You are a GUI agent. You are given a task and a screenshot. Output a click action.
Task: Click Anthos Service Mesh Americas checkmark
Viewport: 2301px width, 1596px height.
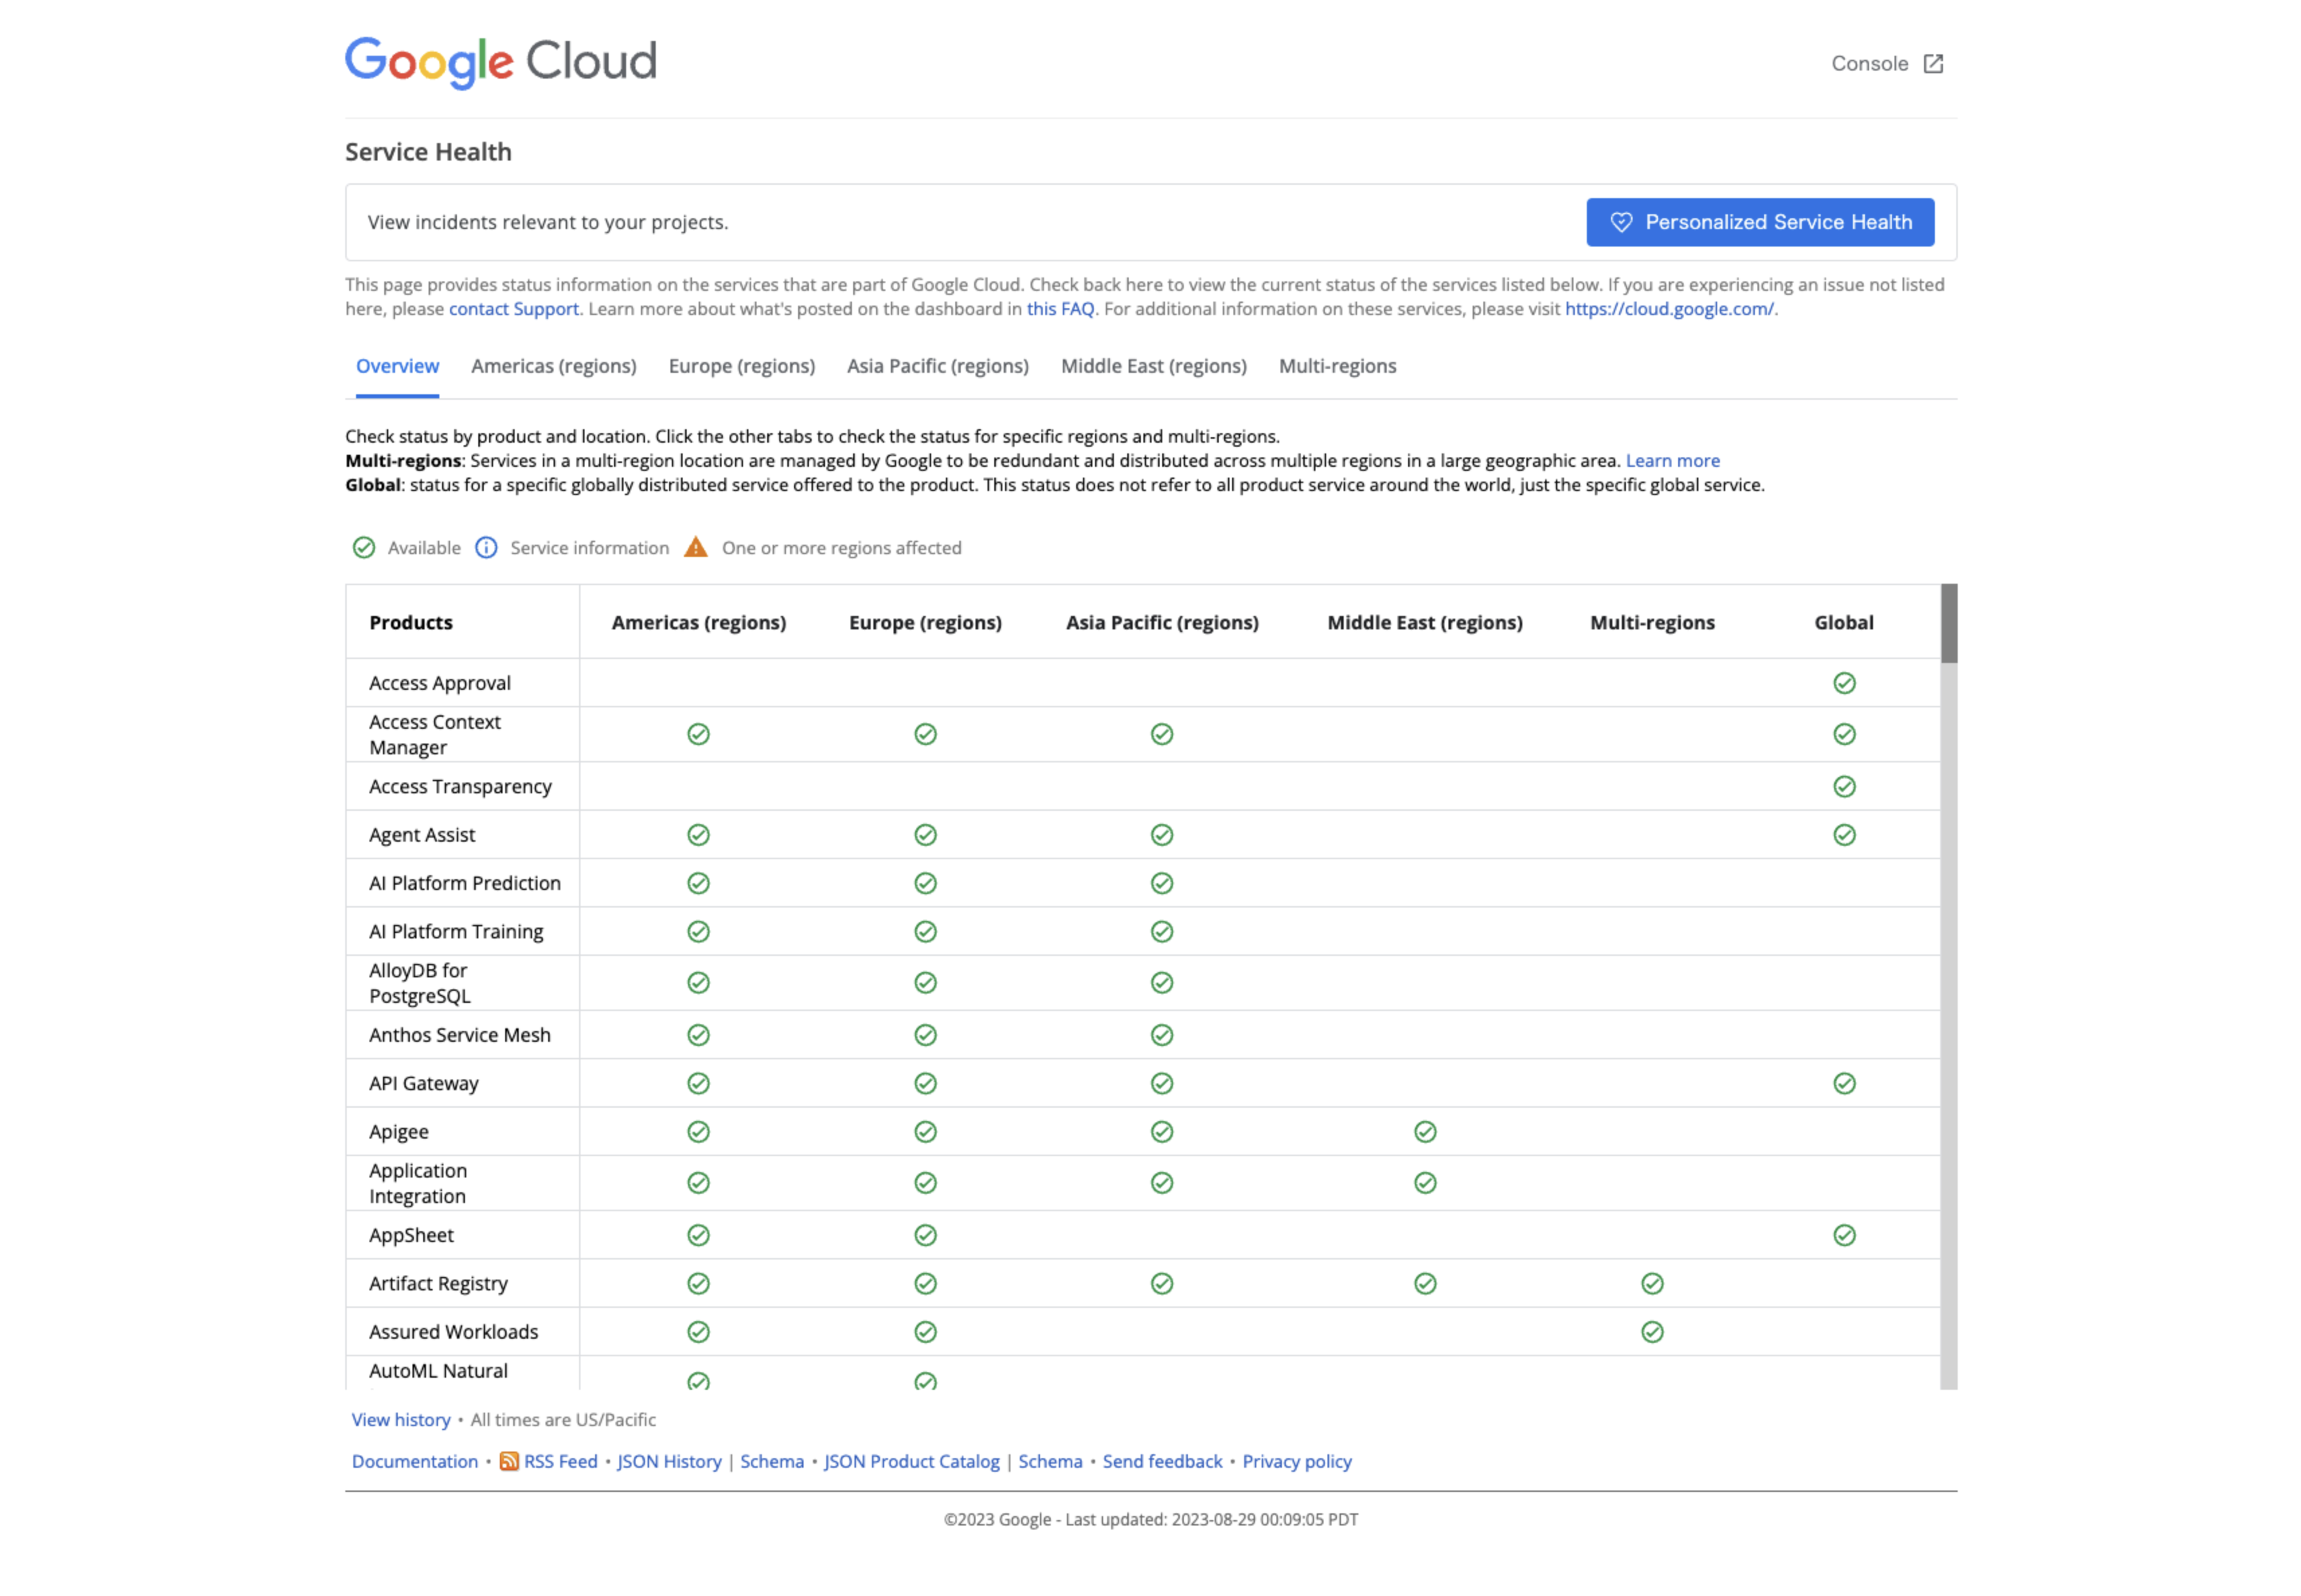coord(698,1035)
